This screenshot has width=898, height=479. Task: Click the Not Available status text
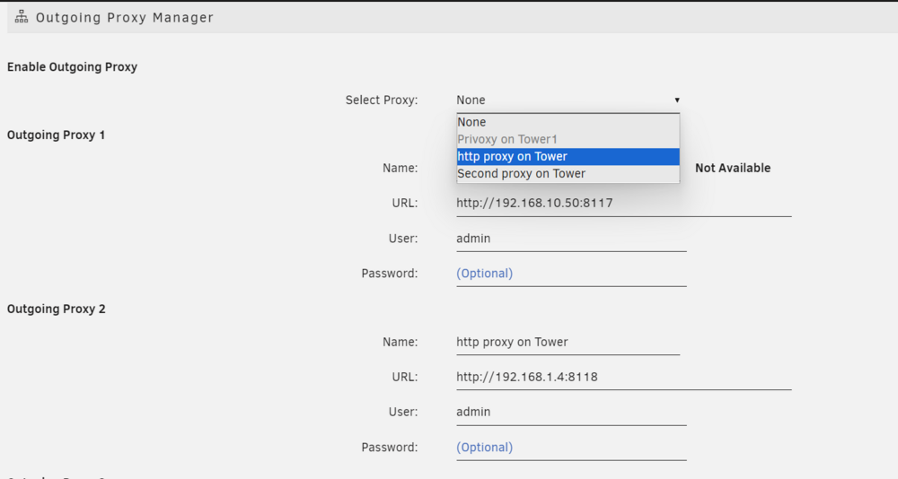tap(733, 169)
